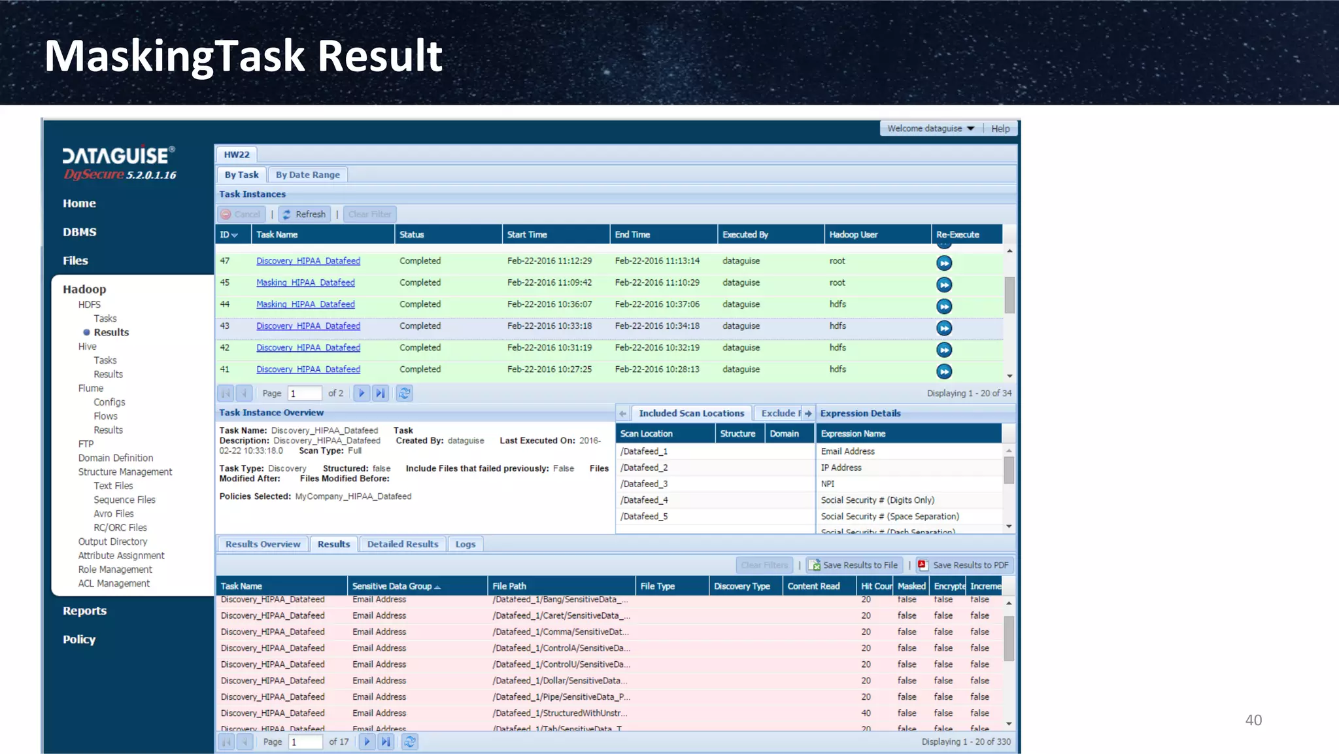The image size is (1339, 754).
Task: Click Clear Filter in Task Instances toolbar
Action: pyautogui.click(x=369, y=214)
